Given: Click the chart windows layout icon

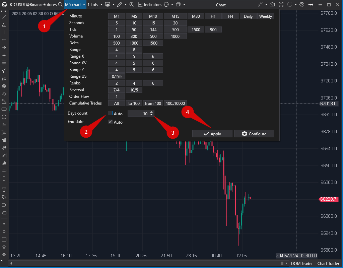Looking at the screenshot, I should click(x=178, y=4).
